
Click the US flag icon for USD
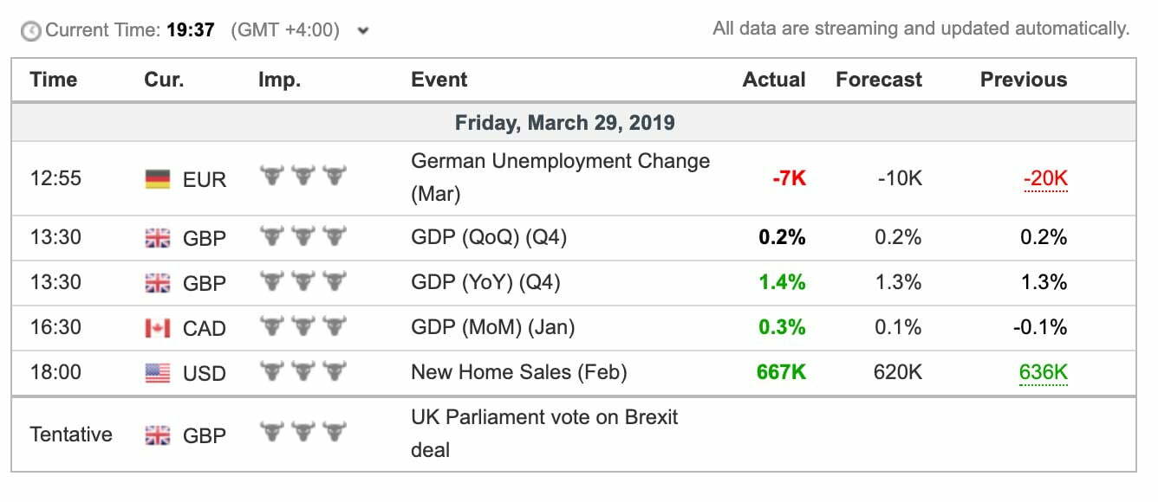point(158,373)
